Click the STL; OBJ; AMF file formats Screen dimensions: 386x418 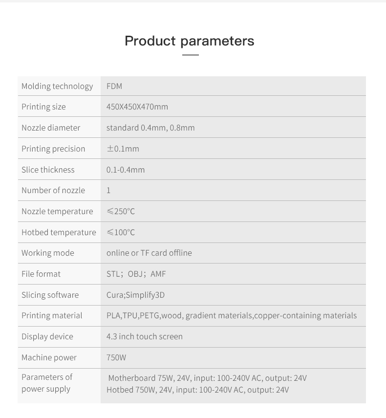pos(136,274)
